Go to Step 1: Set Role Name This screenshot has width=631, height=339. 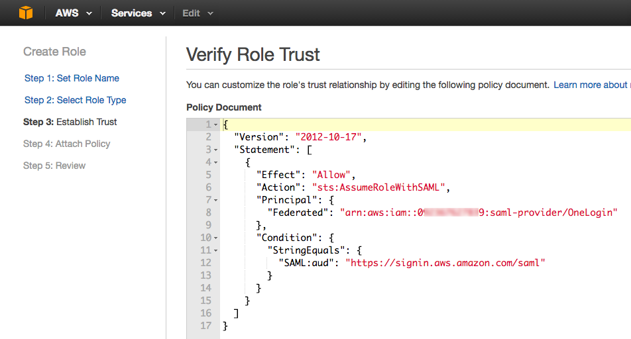(x=72, y=78)
